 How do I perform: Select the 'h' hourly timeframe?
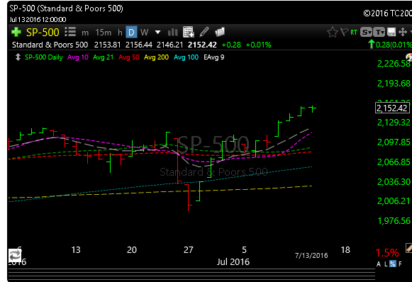pos(120,33)
